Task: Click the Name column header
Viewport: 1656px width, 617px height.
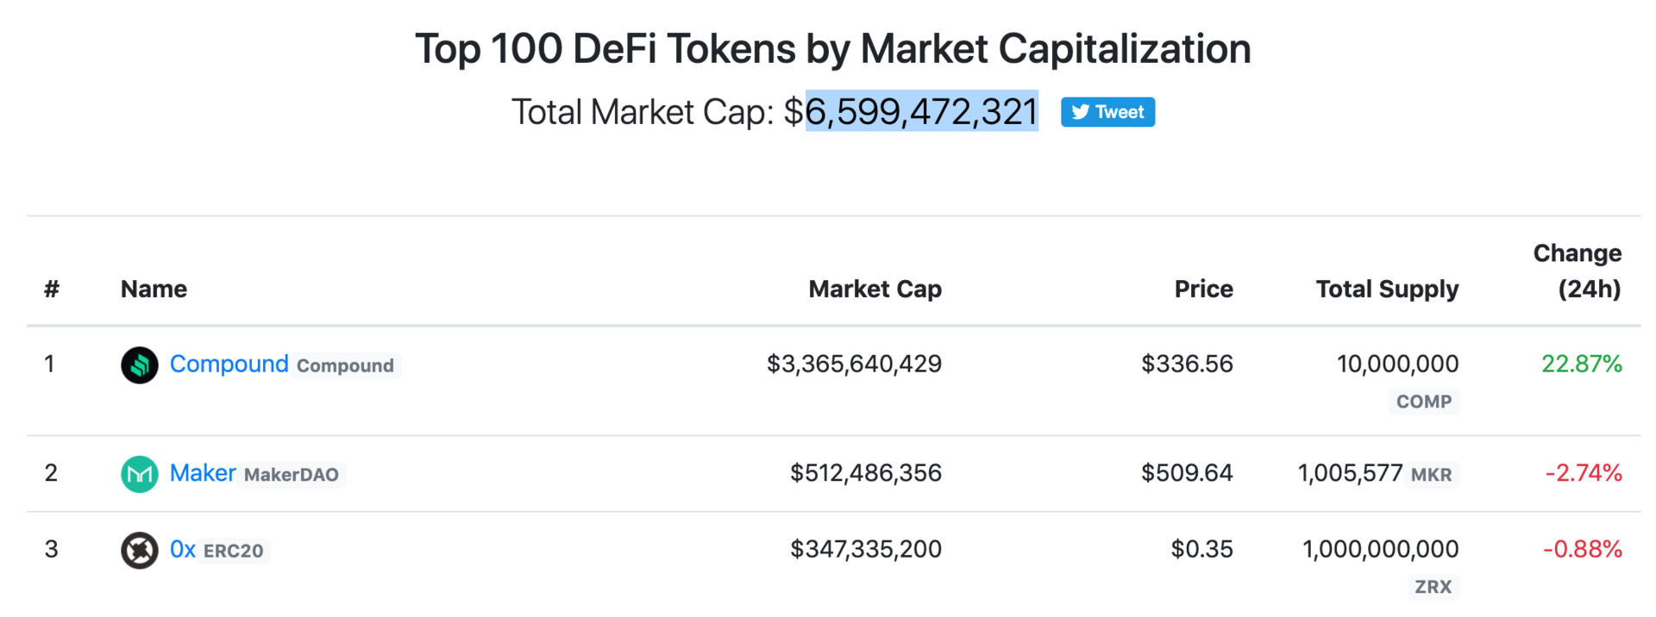Action: coord(154,289)
